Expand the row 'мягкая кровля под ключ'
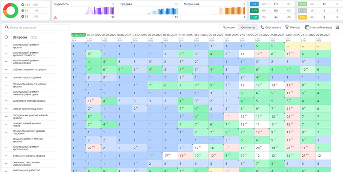The height and width of the screenshot is (172, 343). pos(6,109)
